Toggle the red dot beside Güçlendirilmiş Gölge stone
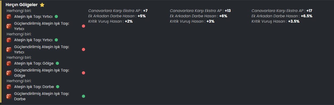 click(x=84, y=73)
